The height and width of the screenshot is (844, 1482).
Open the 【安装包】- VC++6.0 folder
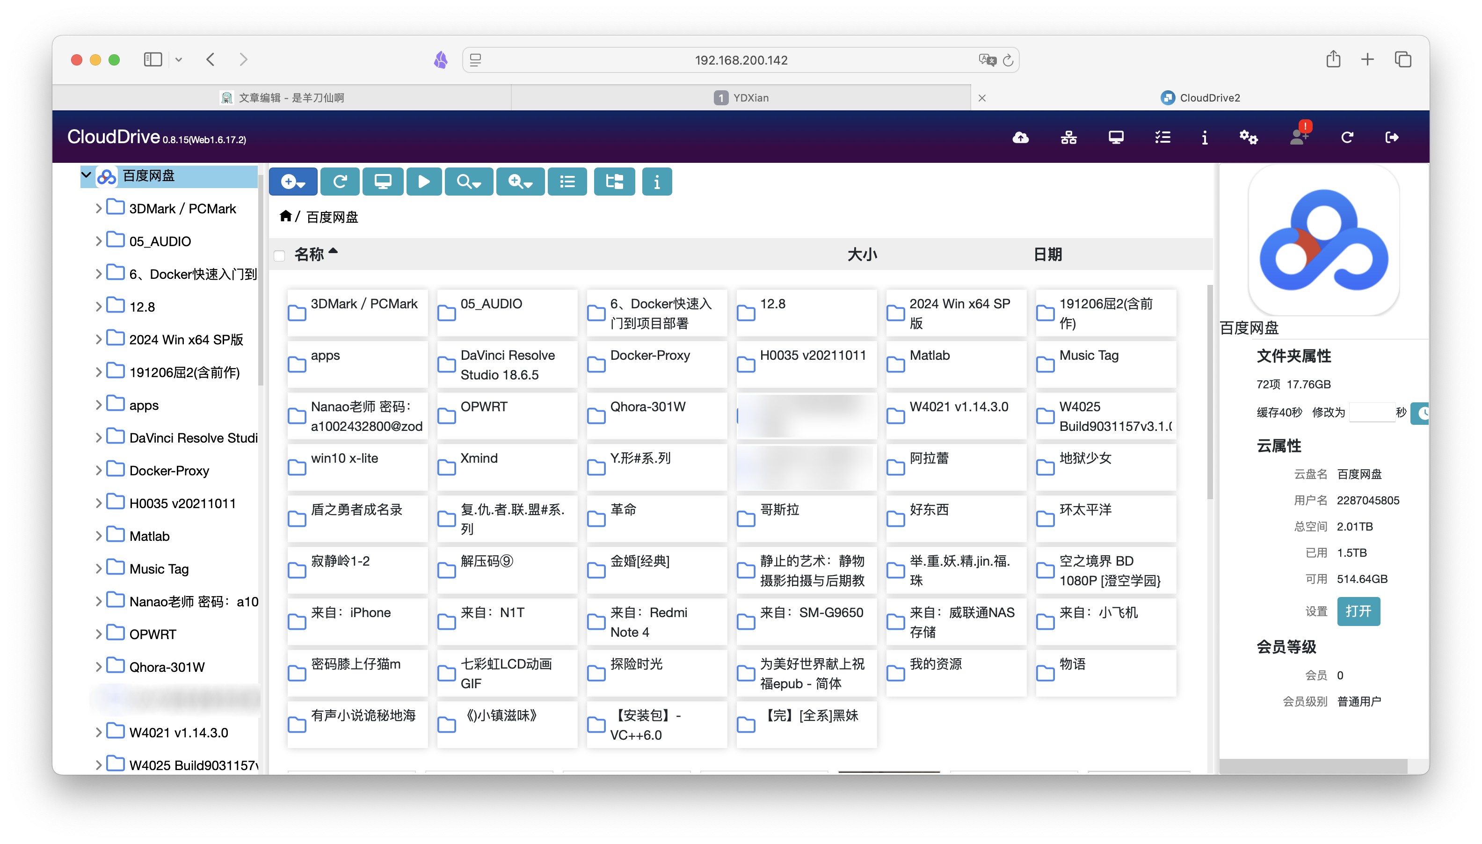click(657, 725)
